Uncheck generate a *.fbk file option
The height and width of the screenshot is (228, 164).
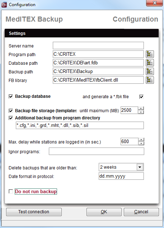141,97
